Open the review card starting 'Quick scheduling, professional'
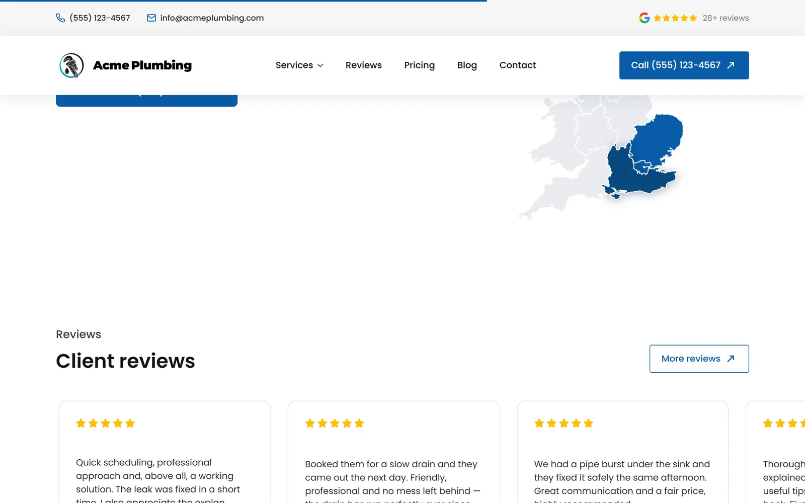The image size is (805, 503). (x=165, y=452)
